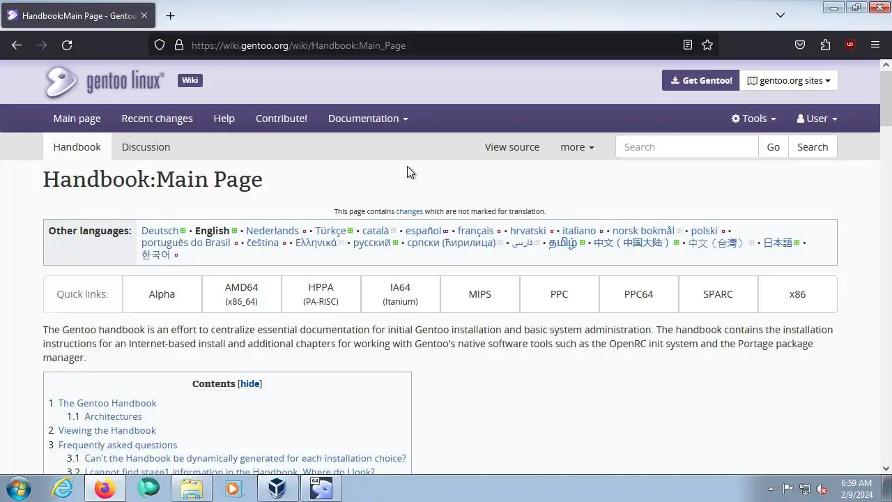Image resolution: width=892 pixels, height=502 pixels.
Task: Click the Go button beside the search box
Action: (774, 147)
